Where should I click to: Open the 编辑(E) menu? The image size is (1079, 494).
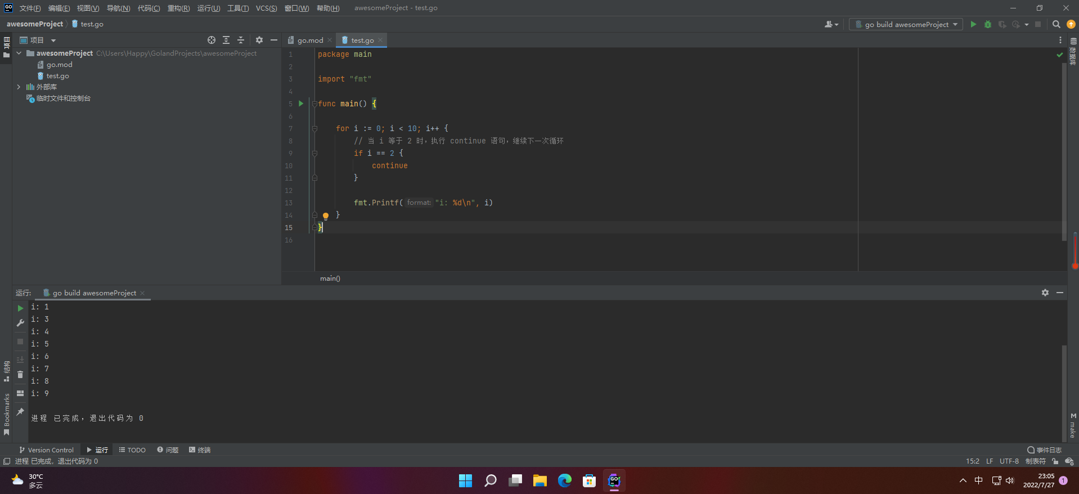click(x=59, y=8)
